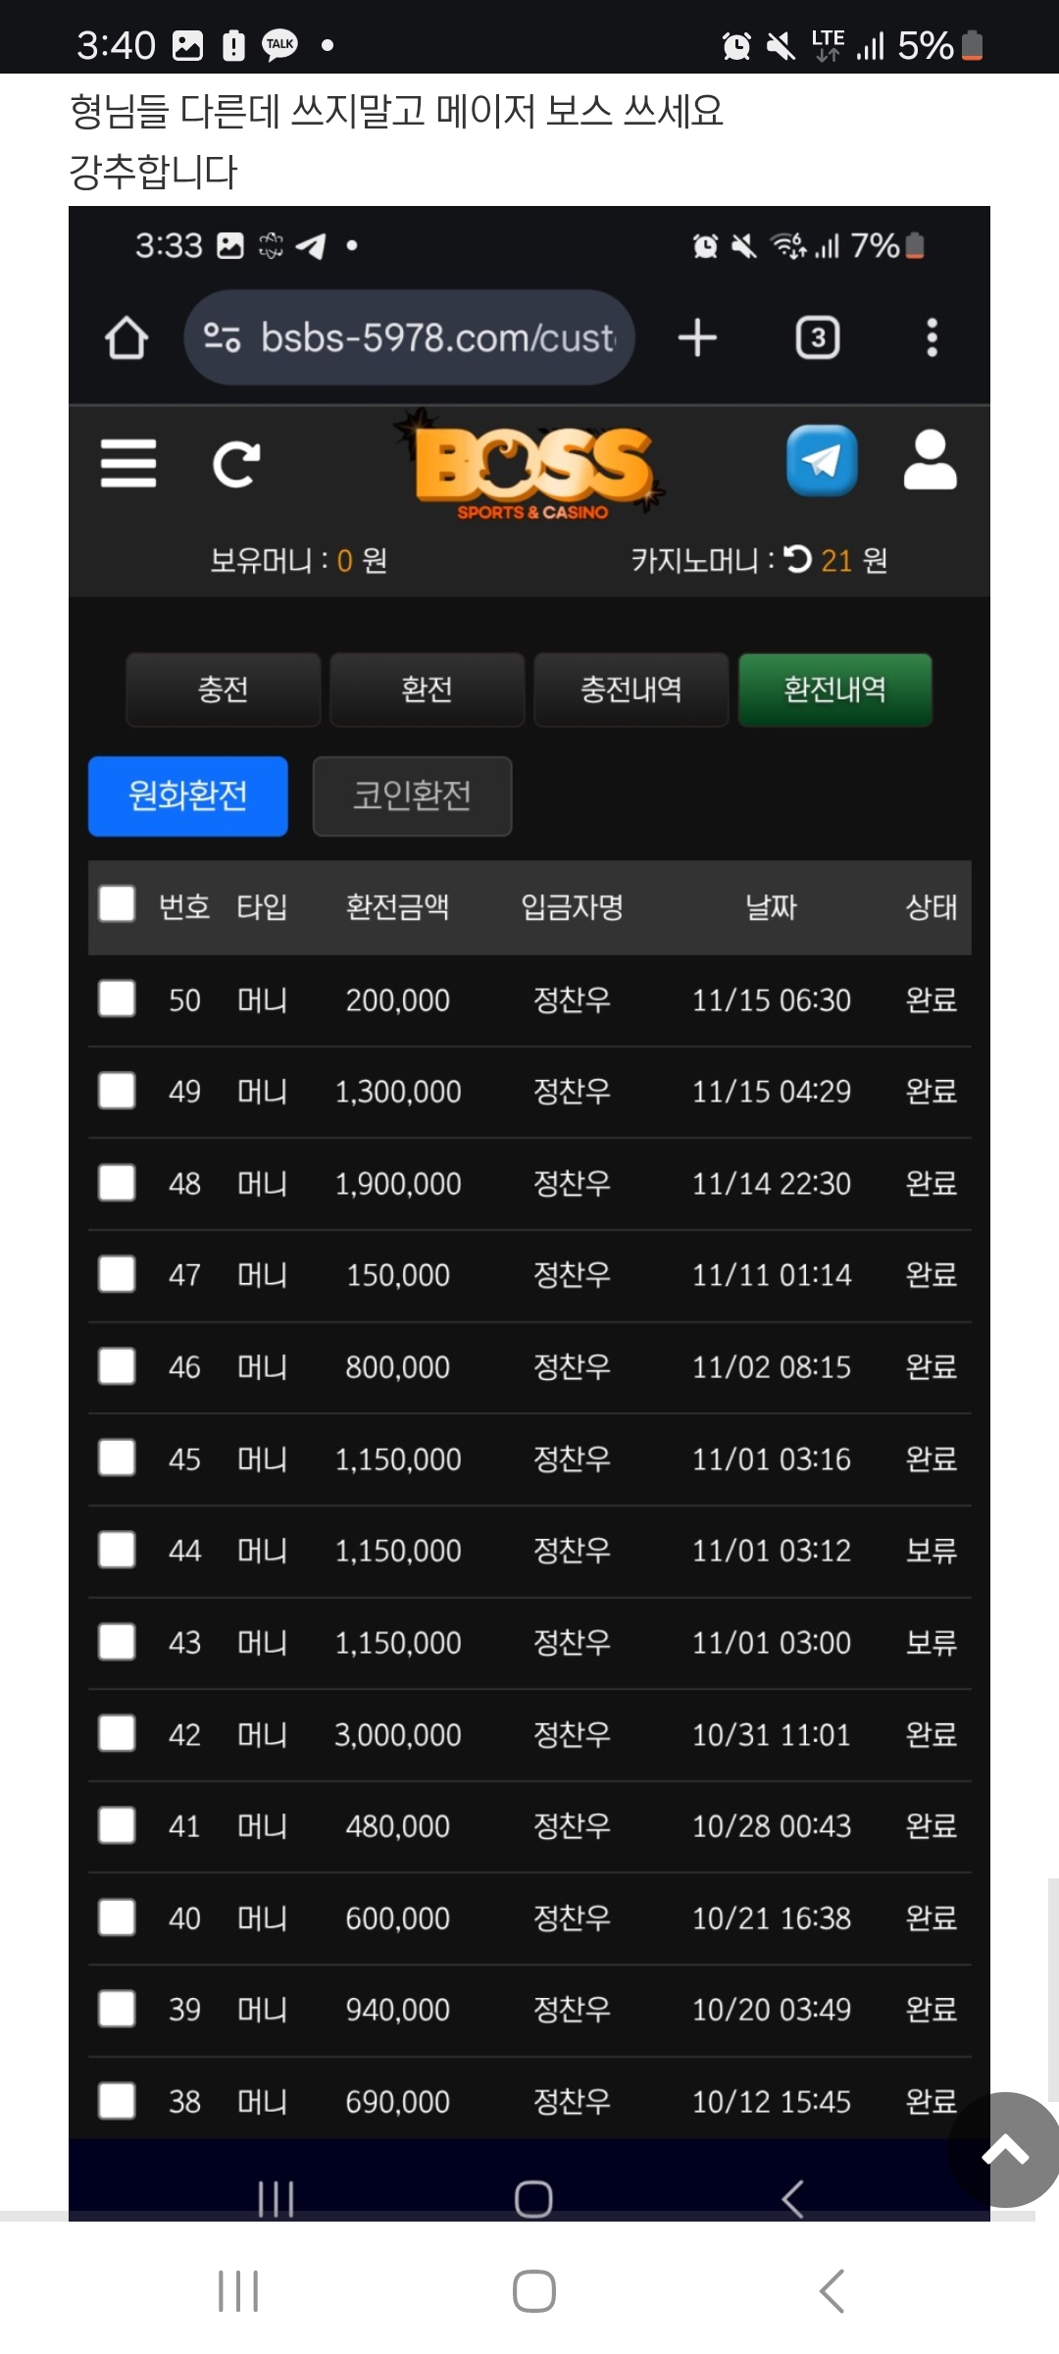Open the hamburger menu icon
The height and width of the screenshot is (2354, 1059).
128,463
